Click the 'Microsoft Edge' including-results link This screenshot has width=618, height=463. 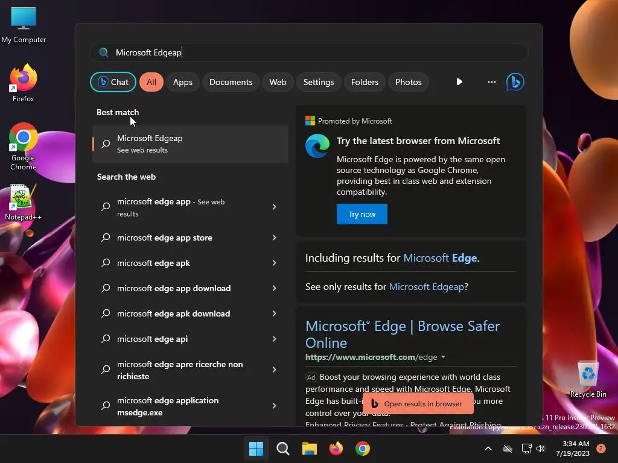click(440, 258)
